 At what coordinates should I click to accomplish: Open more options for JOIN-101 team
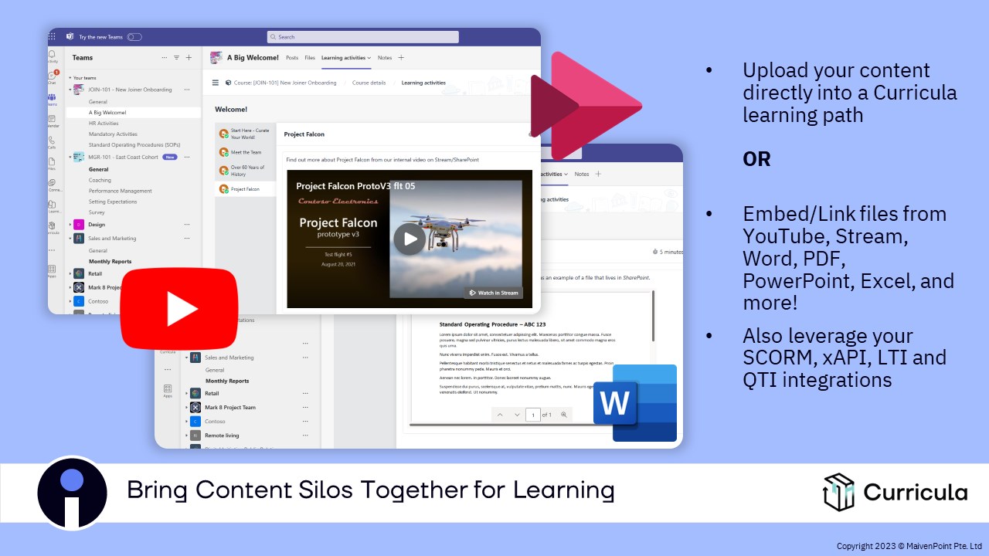187,90
